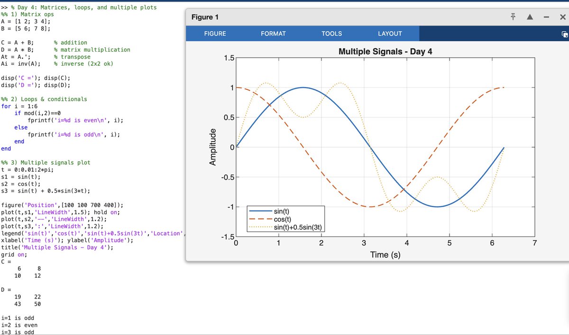The image size is (569, 335).
Task: Click the 'Amplitude' y-axis label
Action: coord(213,147)
